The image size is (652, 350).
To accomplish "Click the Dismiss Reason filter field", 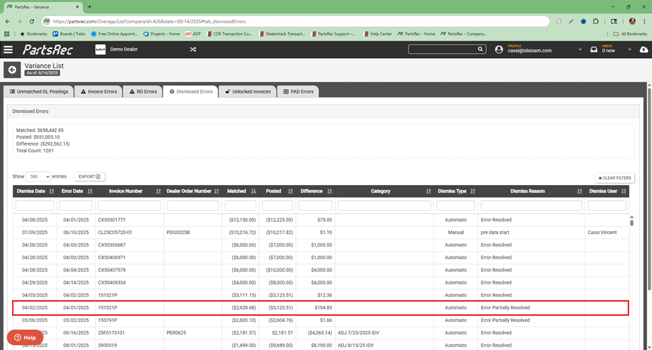I will point(532,206).
